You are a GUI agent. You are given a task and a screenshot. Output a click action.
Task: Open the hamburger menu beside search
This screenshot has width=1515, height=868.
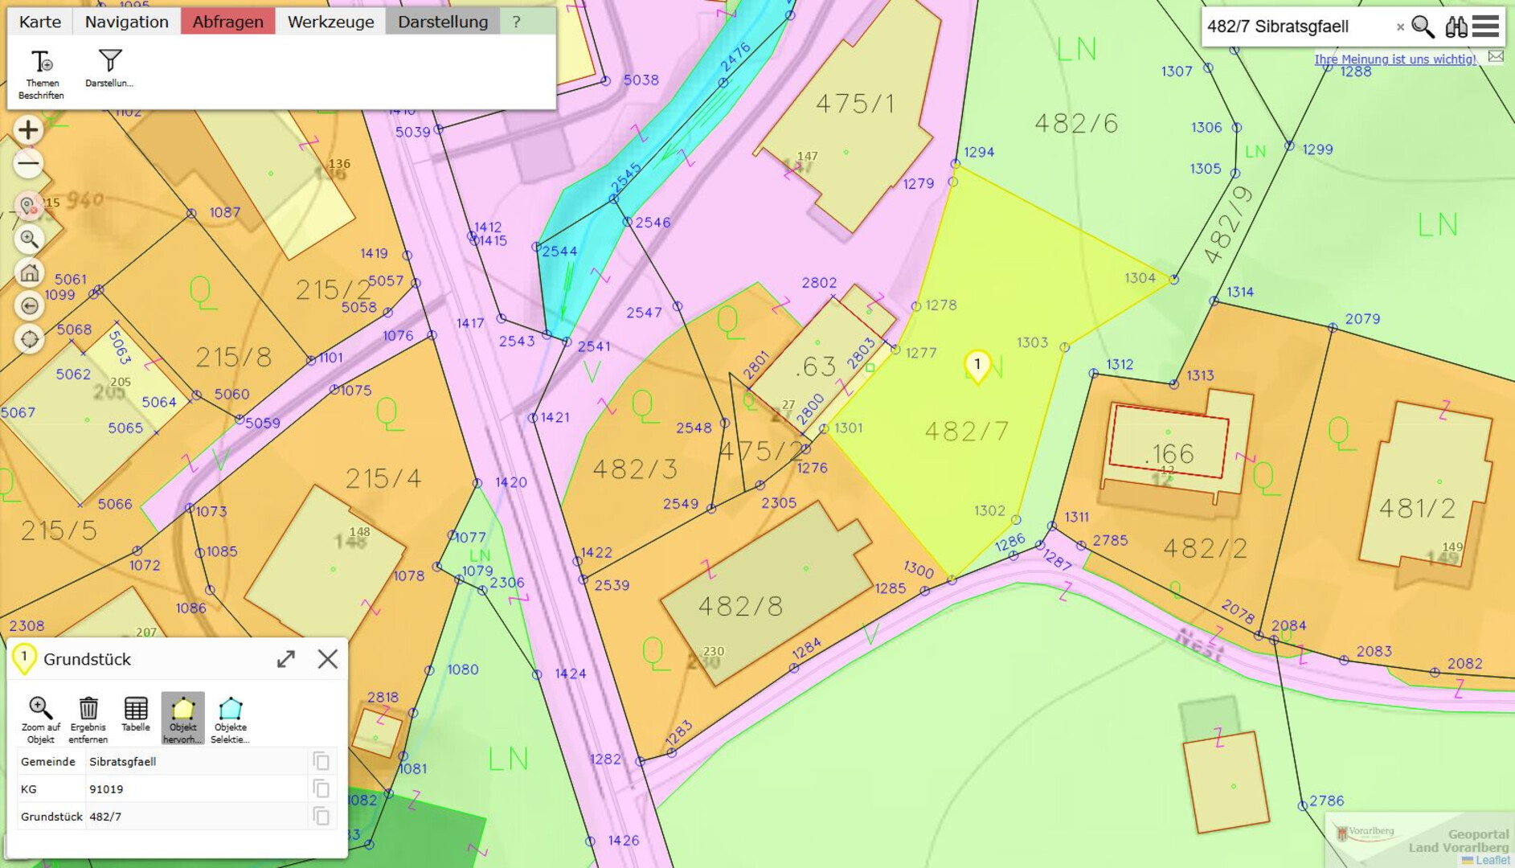point(1486,27)
